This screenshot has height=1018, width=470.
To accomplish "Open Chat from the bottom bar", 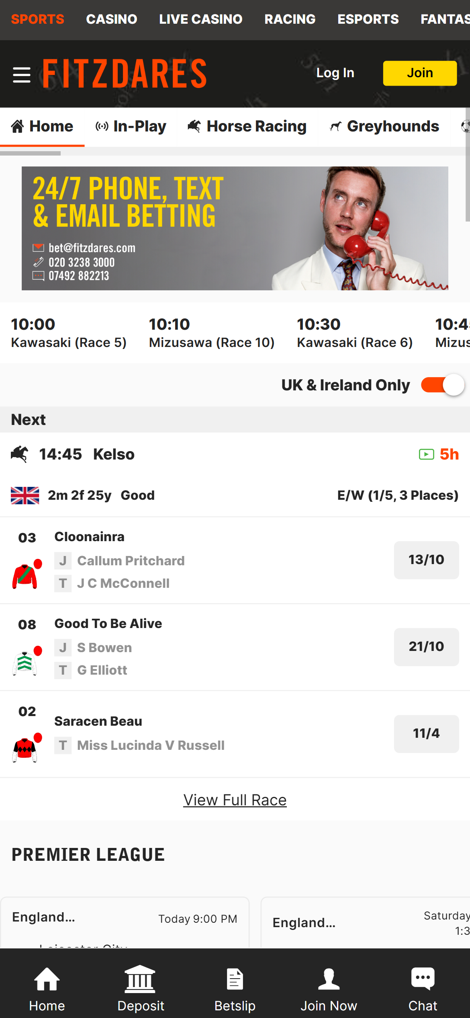I will 423,989.
